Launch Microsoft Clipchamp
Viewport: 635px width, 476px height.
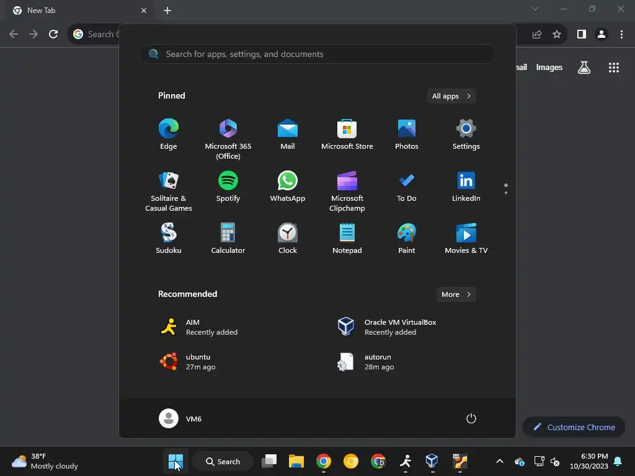pos(347,191)
